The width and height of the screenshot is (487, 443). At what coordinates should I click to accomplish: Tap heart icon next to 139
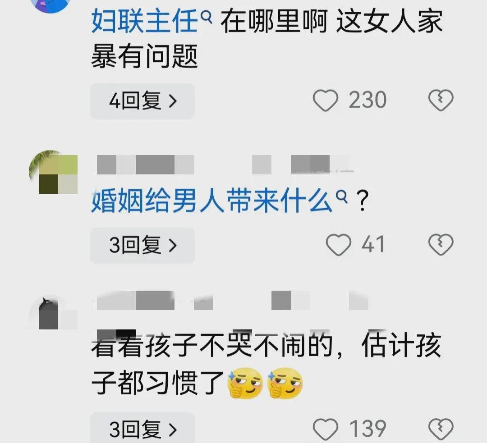(325, 429)
